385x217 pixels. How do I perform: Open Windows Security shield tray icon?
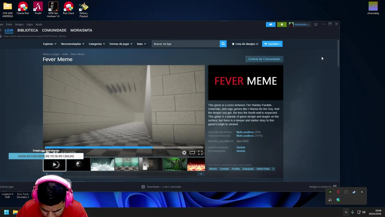[x=338, y=200]
